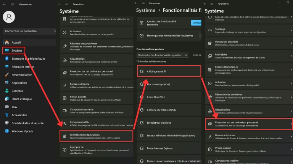Select Système in the left sidebar
This screenshot has height=164, width=293.
coord(17,50)
